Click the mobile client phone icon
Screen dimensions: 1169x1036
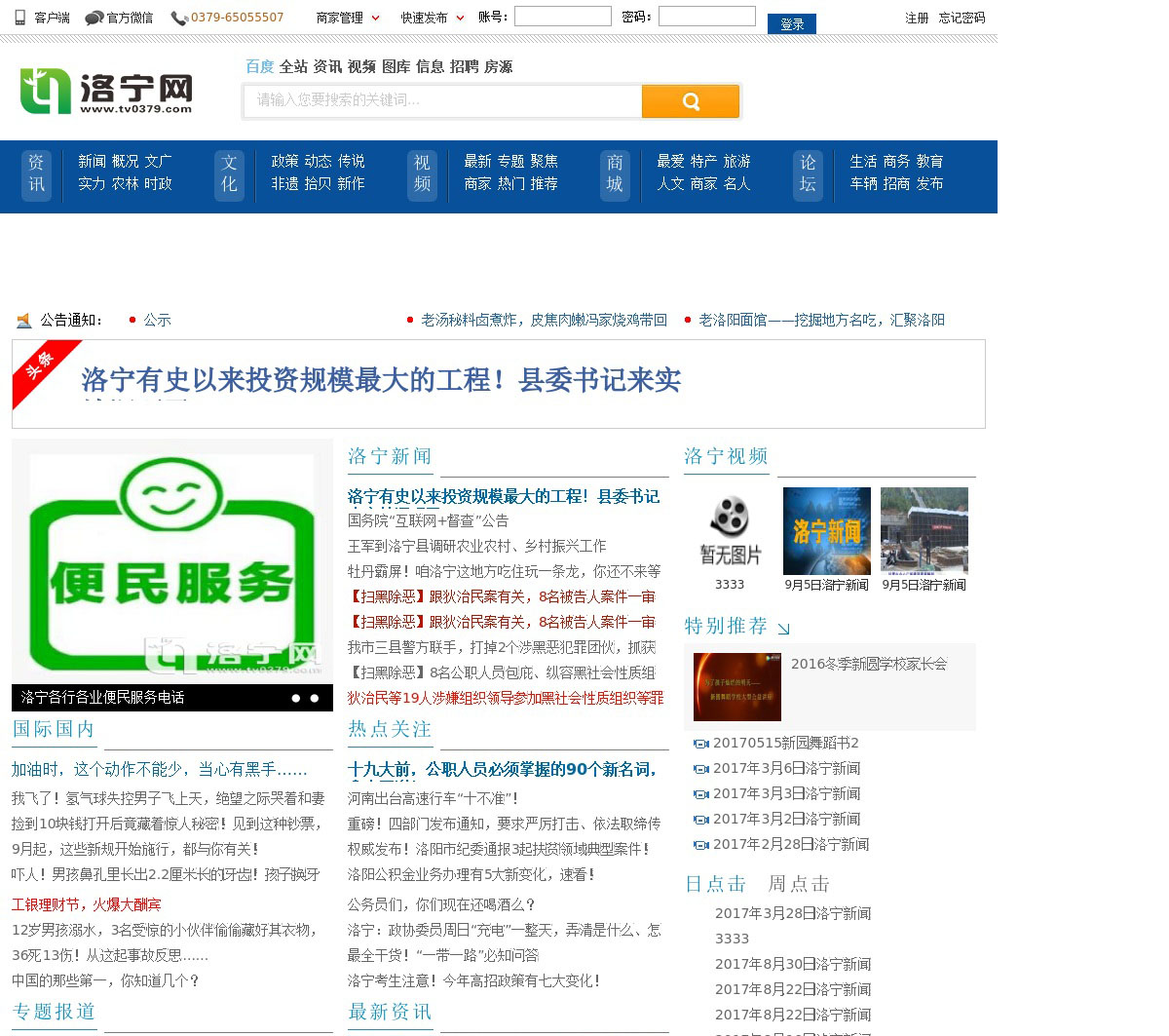click(20, 18)
